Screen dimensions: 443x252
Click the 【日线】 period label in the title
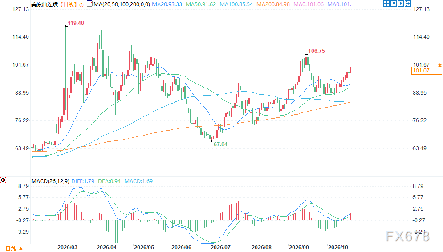pyautogui.click(x=68, y=4)
